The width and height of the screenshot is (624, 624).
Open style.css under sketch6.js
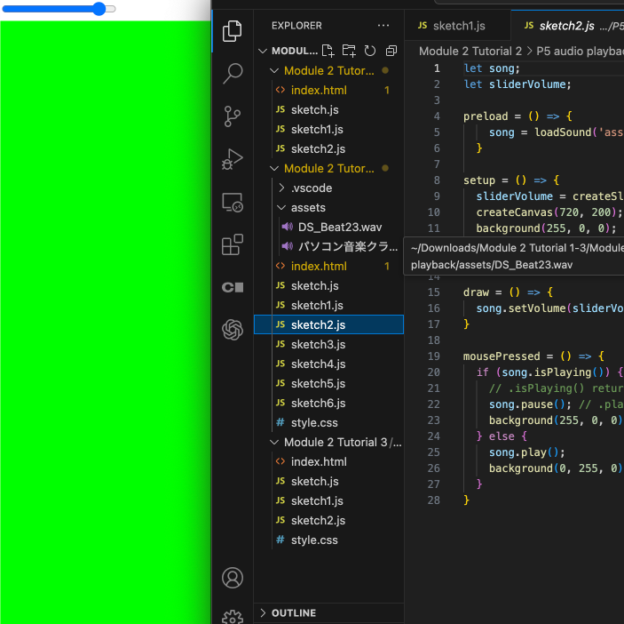click(328, 422)
